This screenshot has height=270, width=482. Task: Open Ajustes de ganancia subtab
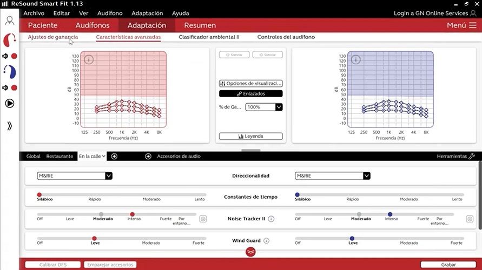53,37
